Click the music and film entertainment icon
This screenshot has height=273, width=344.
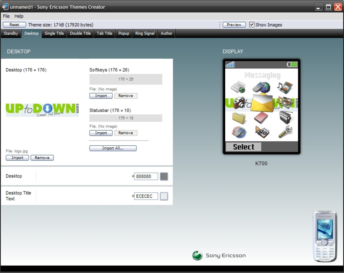[x=285, y=87]
